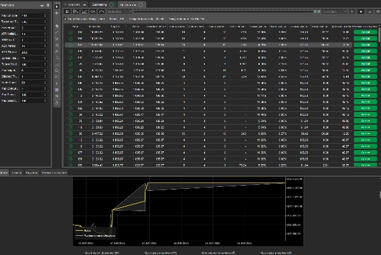Open the Parameters panel menu icon
This screenshot has width=381, height=255.
tap(46, 4)
